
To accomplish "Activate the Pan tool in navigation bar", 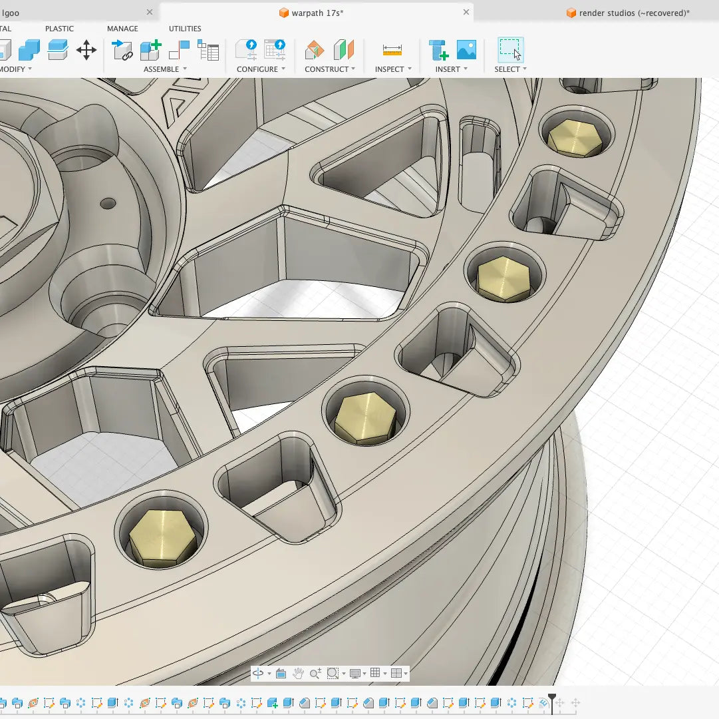I will [x=299, y=673].
